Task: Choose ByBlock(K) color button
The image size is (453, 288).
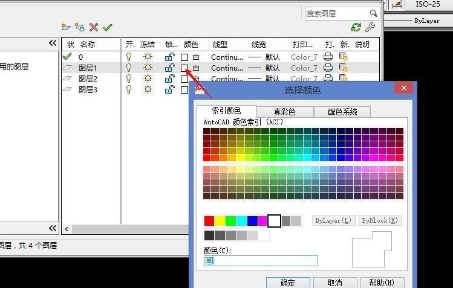Action: tap(380, 220)
